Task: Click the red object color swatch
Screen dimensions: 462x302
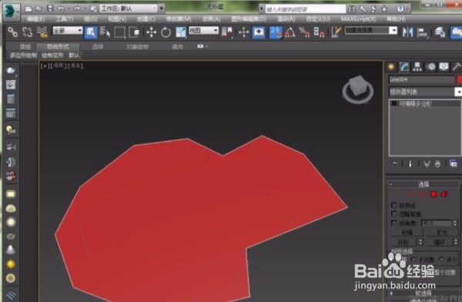Action: point(459,79)
